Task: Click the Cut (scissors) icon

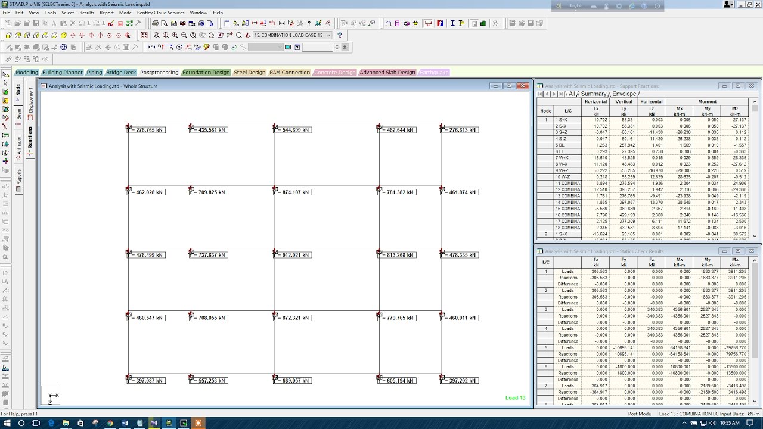Action: coord(54,23)
